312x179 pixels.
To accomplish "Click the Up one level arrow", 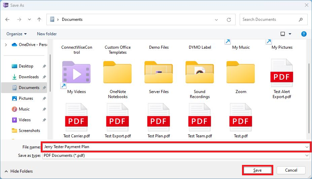I will coord(39,19).
